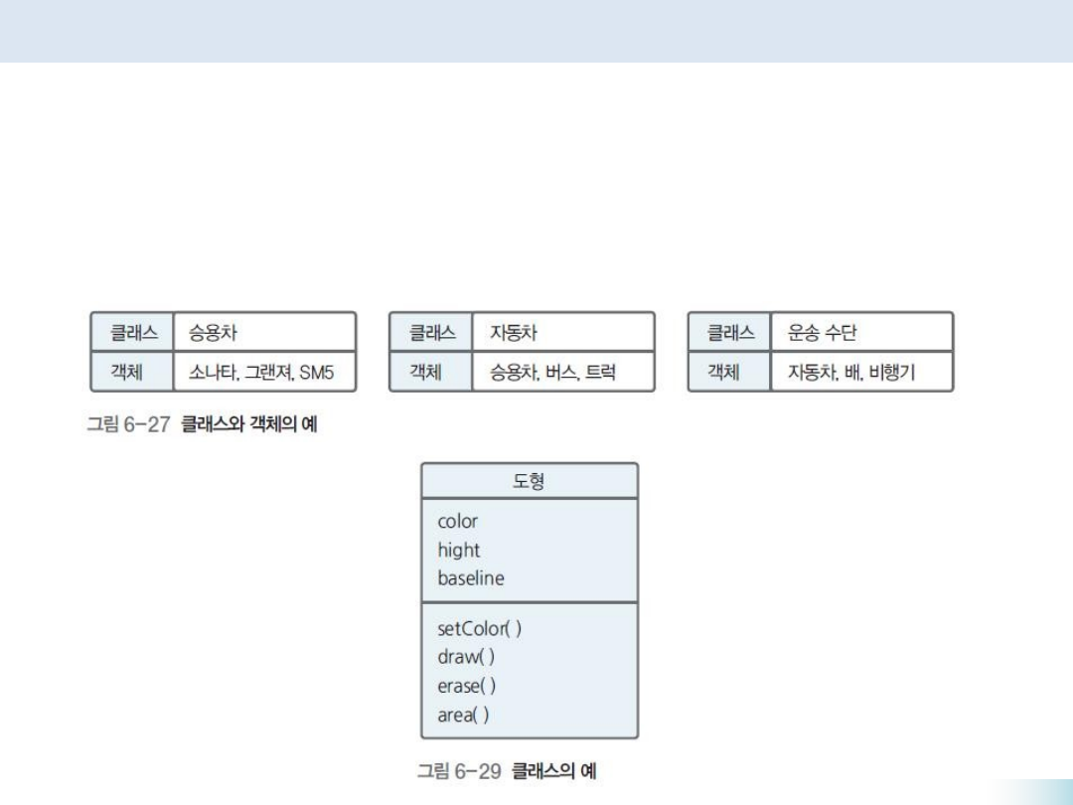This screenshot has height=805, width=1073.
Task: Click 객체 label in the 운송 수단 table
Action: point(730,373)
